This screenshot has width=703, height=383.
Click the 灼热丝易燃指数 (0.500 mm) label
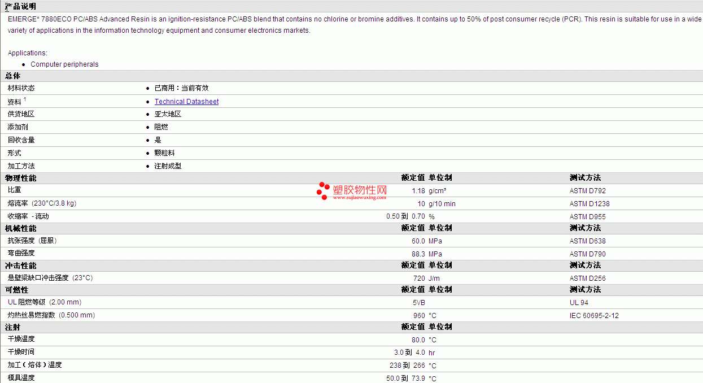pyautogui.click(x=51, y=315)
